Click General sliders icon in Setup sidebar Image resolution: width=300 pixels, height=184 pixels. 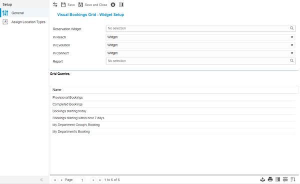(5, 13)
